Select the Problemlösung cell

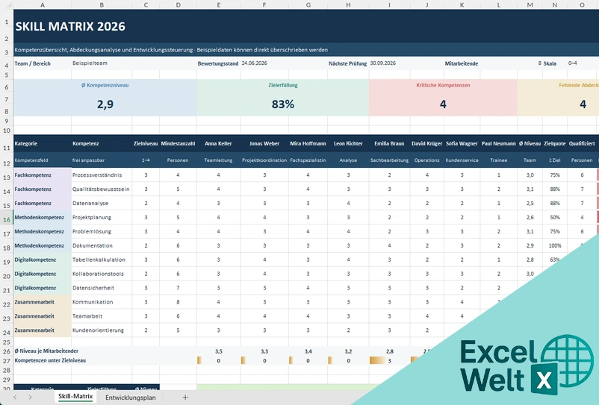(x=102, y=231)
